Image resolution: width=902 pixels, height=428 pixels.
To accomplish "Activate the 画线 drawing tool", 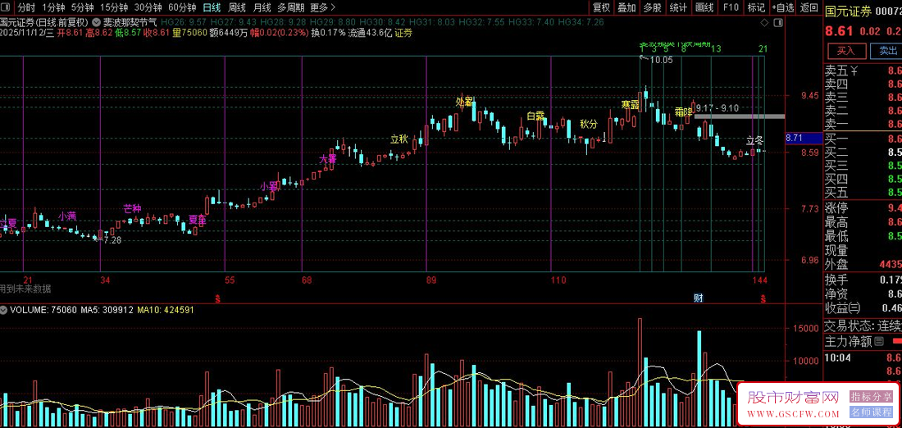I will tap(704, 8).
